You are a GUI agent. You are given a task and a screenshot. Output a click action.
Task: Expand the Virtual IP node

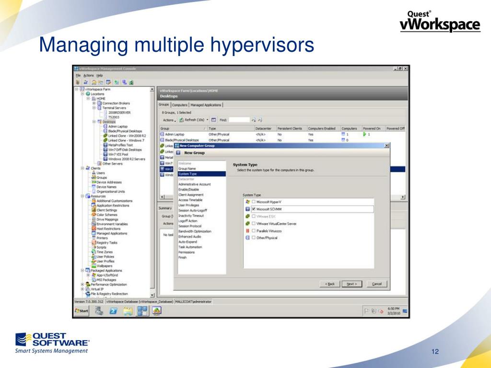(82, 289)
